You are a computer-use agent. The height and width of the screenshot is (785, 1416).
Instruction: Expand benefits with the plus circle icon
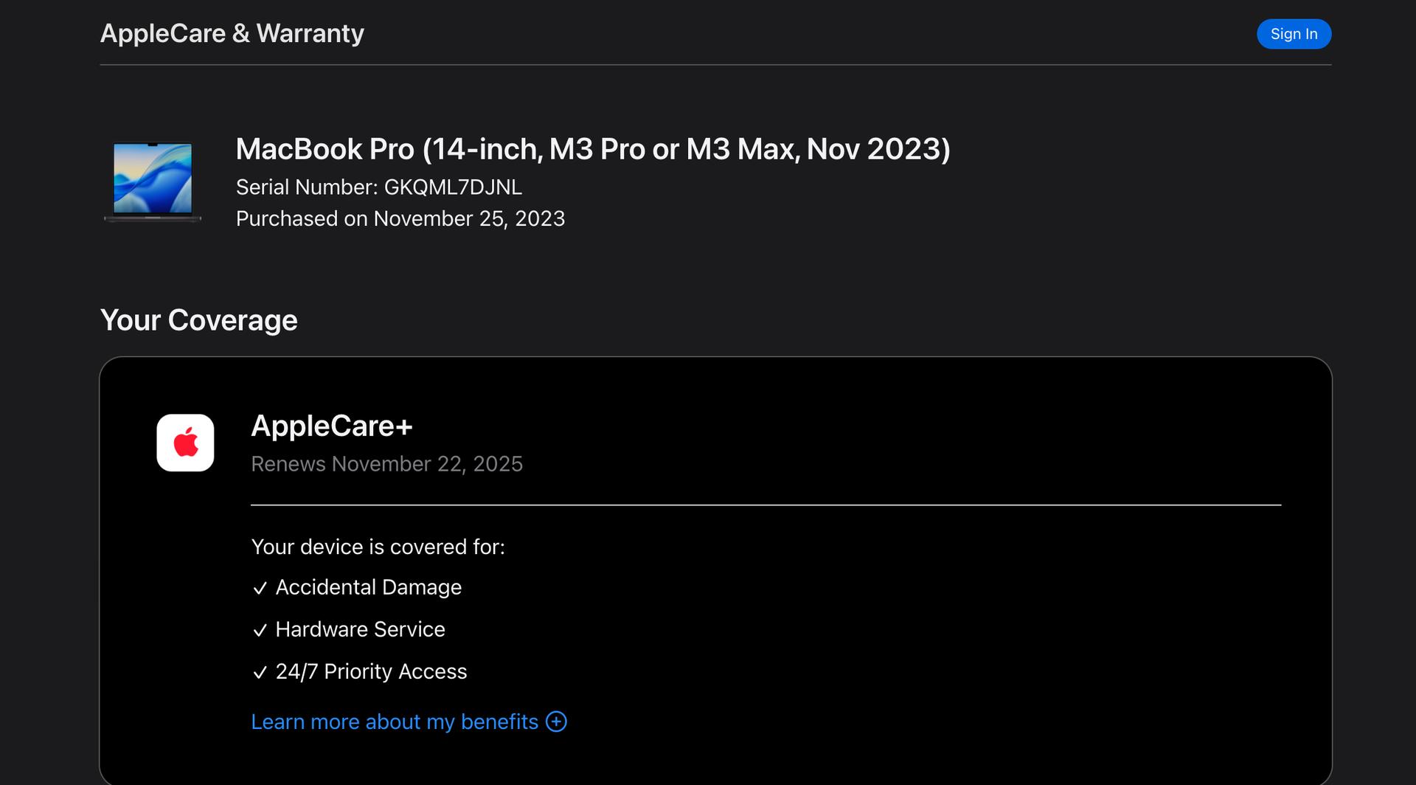[556, 722]
